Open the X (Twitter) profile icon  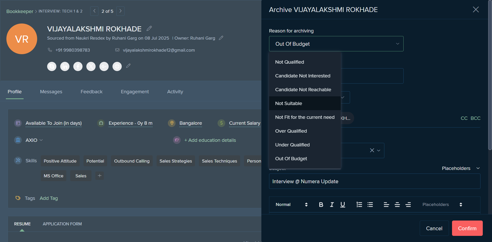91,66
